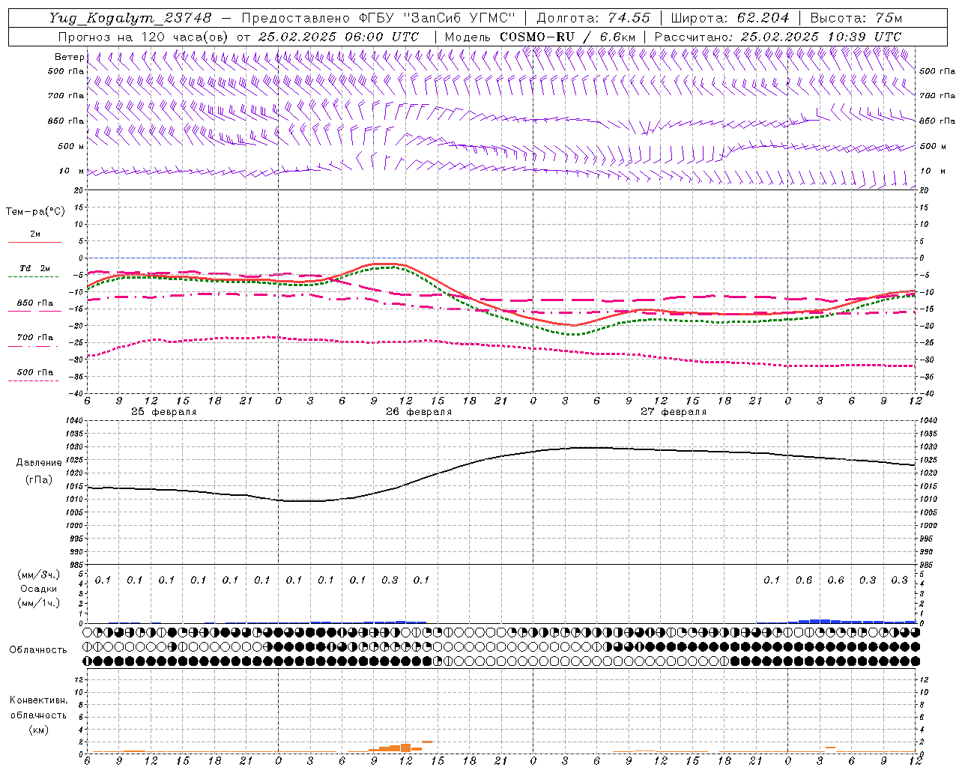Click the (км) unit under the convective cloud label
This screenshot has width=959, height=767.
(x=39, y=730)
